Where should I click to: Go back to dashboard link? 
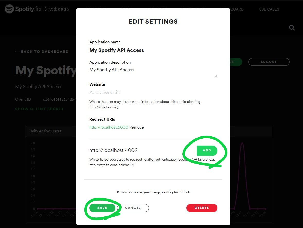[42, 52]
